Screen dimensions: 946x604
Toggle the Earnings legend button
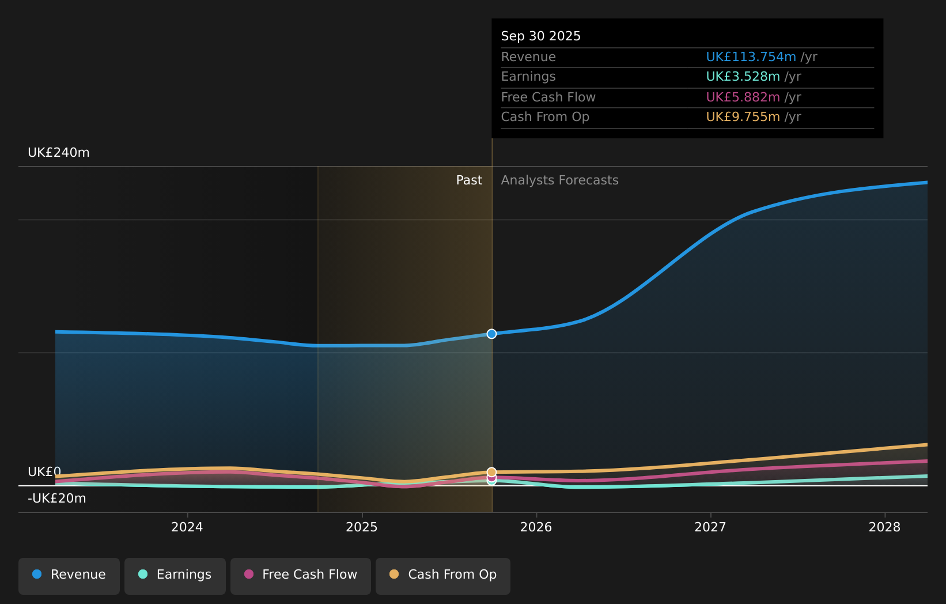click(175, 576)
